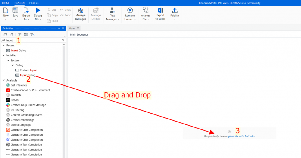Click the plus add-activity icon
This screenshot has width=301, height=158.
tap(229, 132)
